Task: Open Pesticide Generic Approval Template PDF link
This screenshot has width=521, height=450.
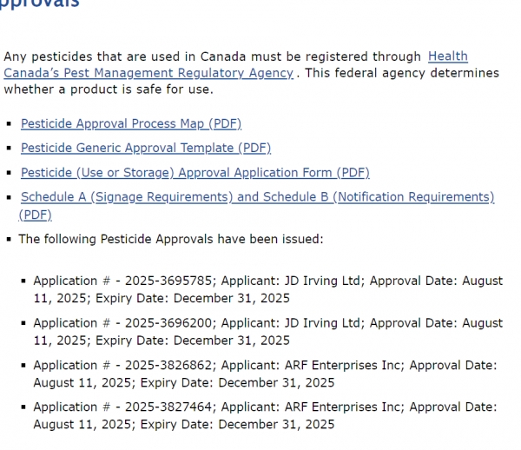Action: point(146,149)
